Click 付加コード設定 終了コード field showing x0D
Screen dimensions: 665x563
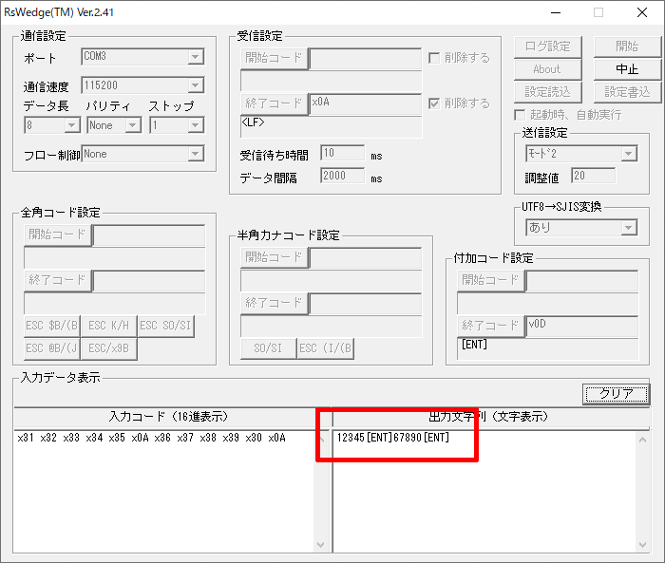[582, 327]
